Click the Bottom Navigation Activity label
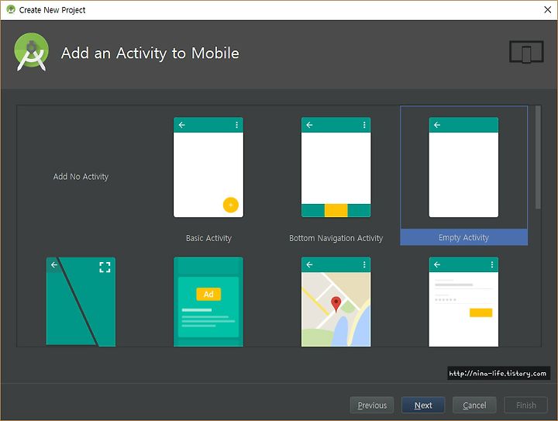 click(336, 238)
